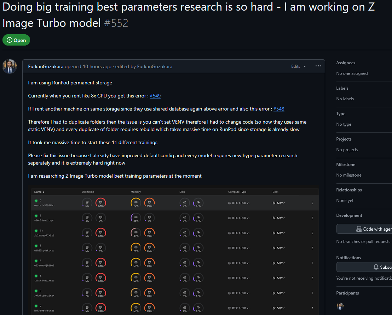Click the Relationships sidebar heading
The image size is (392, 315).
tap(349, 190)
